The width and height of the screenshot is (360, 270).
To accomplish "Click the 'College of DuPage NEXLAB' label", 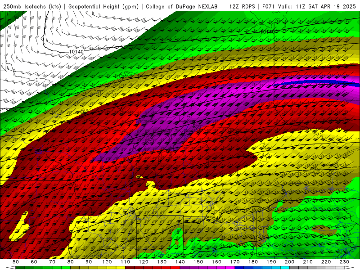I will 182,6.
